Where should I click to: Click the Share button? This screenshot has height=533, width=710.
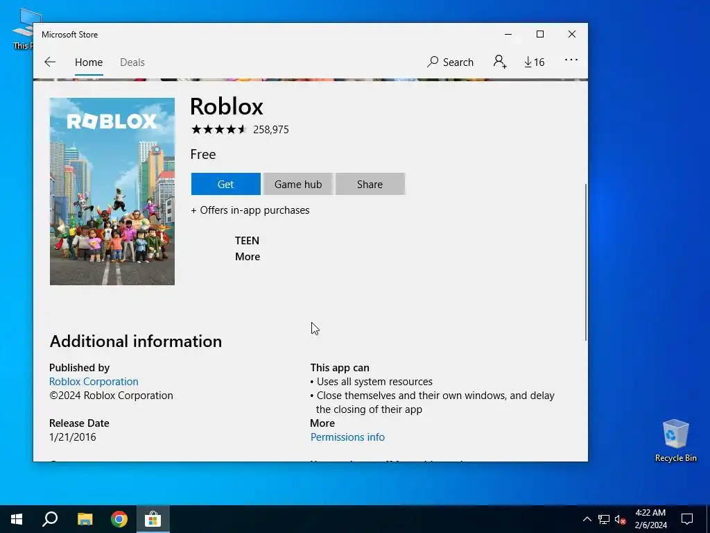[370, 184]
